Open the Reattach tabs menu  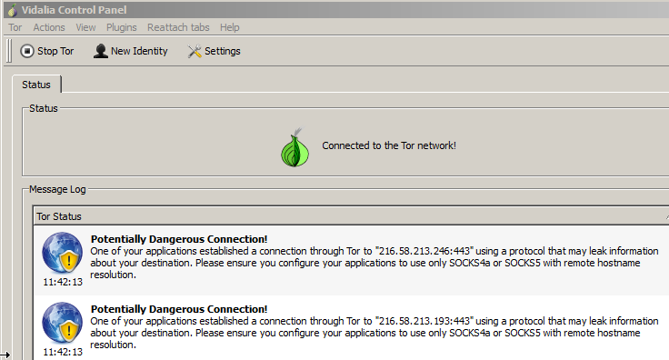coord(178,27)
